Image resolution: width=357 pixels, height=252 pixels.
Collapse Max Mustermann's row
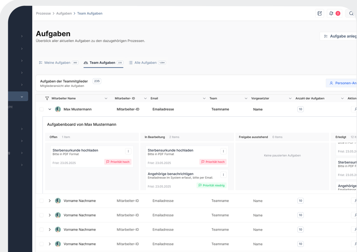click(x=50, y=109)
